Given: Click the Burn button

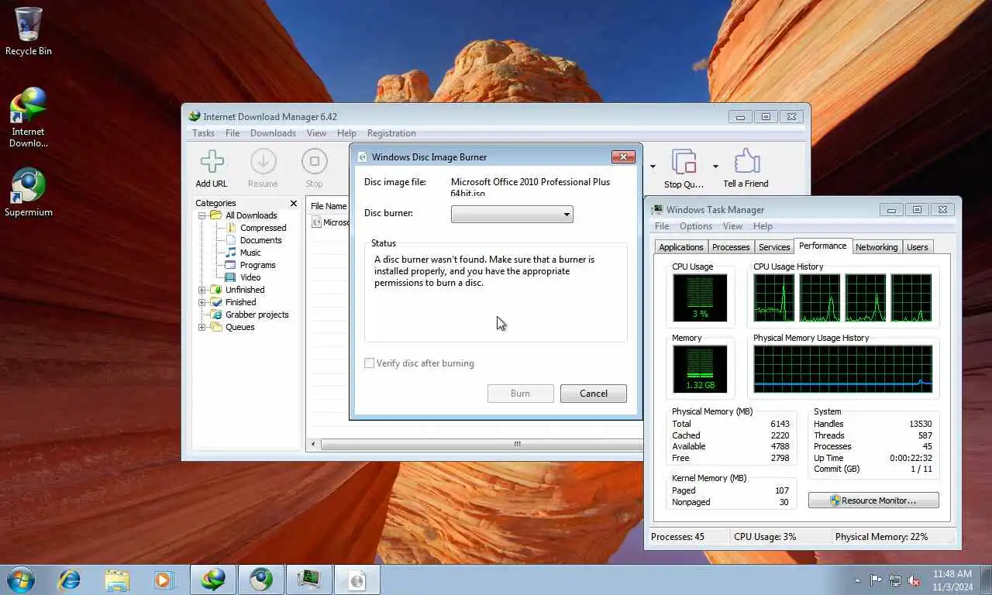Looking at the screenshot, I should click(x=521, y=394).
